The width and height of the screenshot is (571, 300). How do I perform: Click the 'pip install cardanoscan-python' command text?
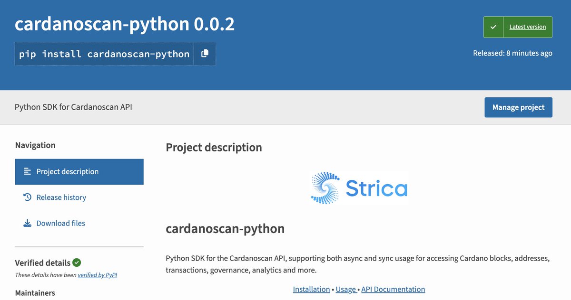click(x=104, y=54)
